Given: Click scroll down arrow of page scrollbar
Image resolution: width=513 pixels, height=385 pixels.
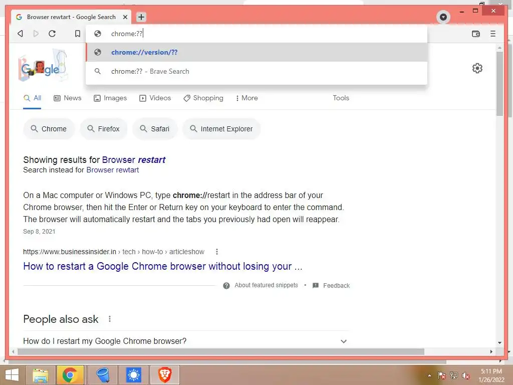Looking at the screenshot, I should pyautogui.click(x=499, y=343).
